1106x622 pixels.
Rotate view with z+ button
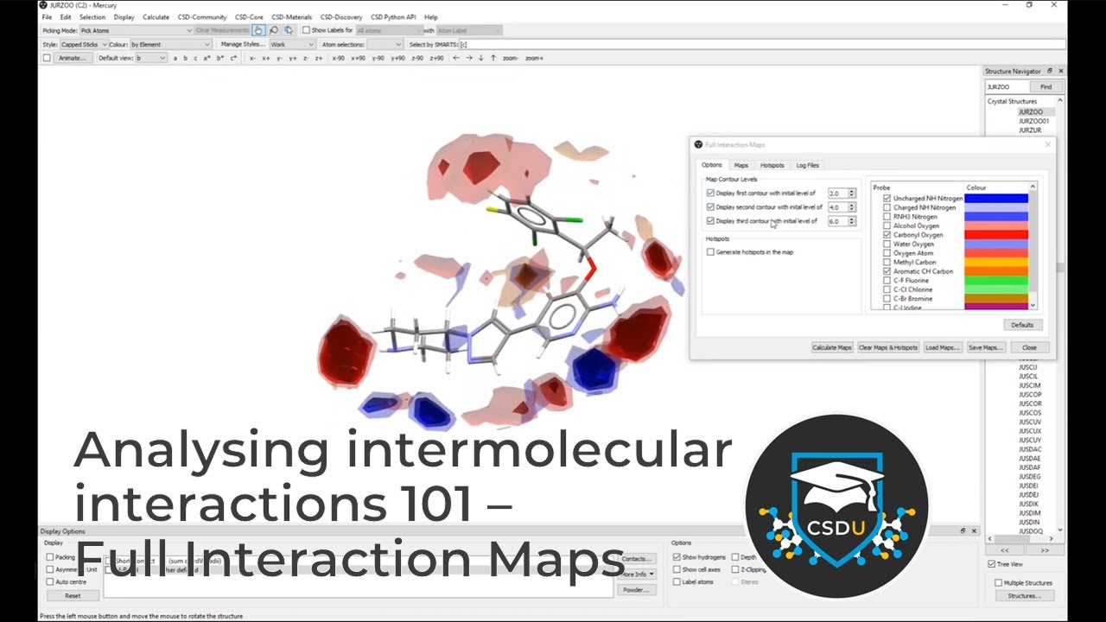[319, 58]
